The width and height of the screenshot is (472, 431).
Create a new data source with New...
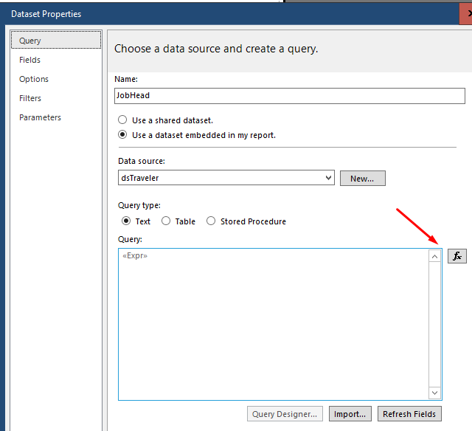pos(362,179)
